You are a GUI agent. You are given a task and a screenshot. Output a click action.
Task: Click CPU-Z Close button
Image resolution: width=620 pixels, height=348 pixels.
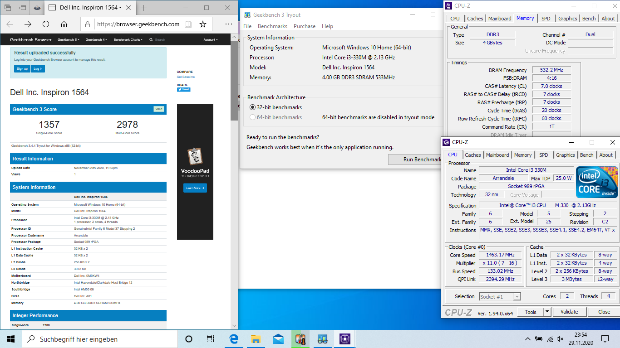tap(604, 312)
